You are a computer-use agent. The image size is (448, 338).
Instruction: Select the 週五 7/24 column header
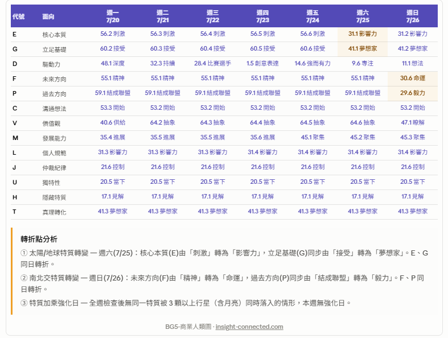pos(313,17)
